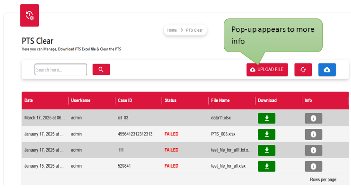Show info for case 111

pos(313,150)
